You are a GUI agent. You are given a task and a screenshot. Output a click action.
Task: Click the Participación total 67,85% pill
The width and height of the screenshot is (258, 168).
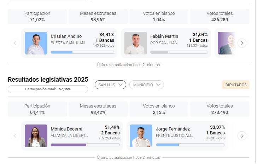pos(48,89)
